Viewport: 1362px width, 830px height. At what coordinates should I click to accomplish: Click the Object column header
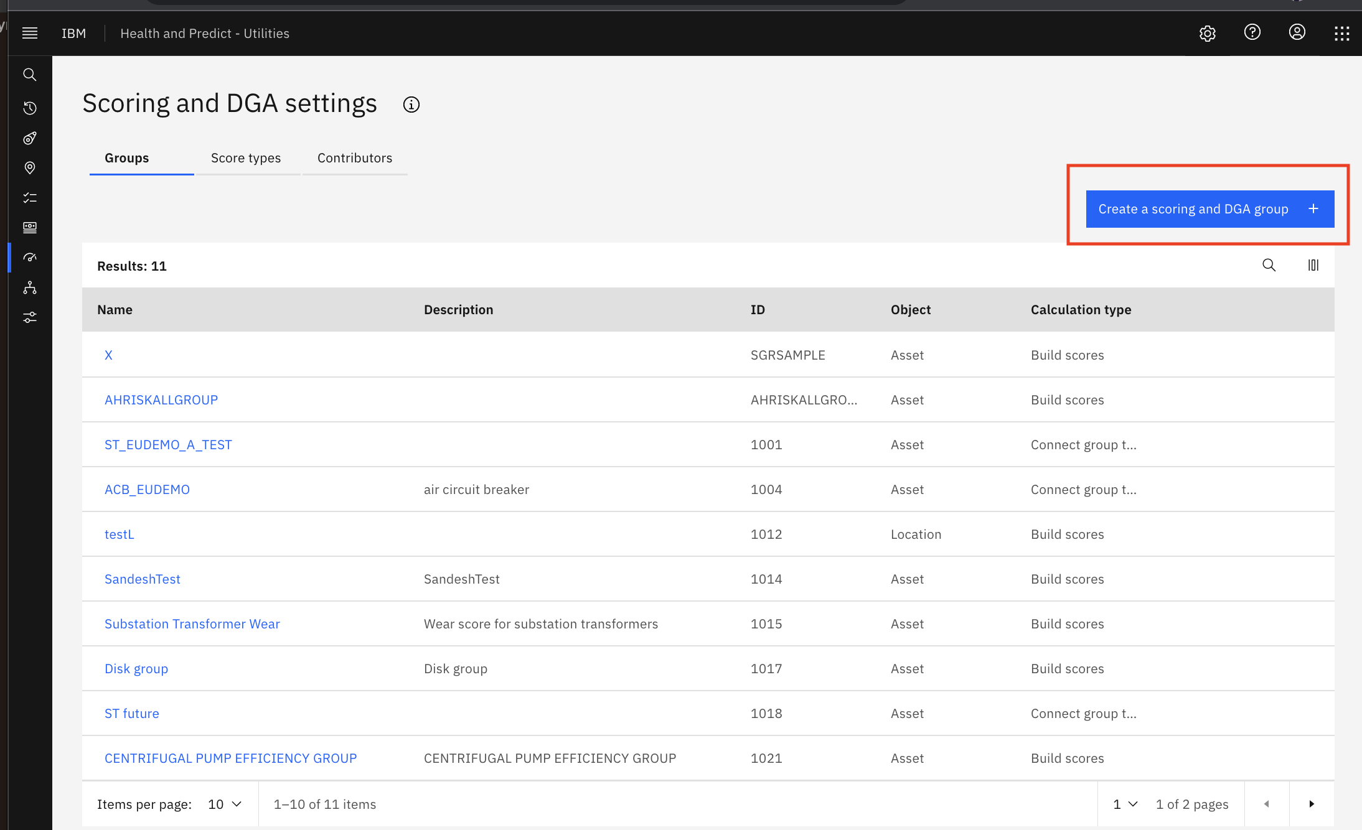pyautogui.click(x=911, y=310)
